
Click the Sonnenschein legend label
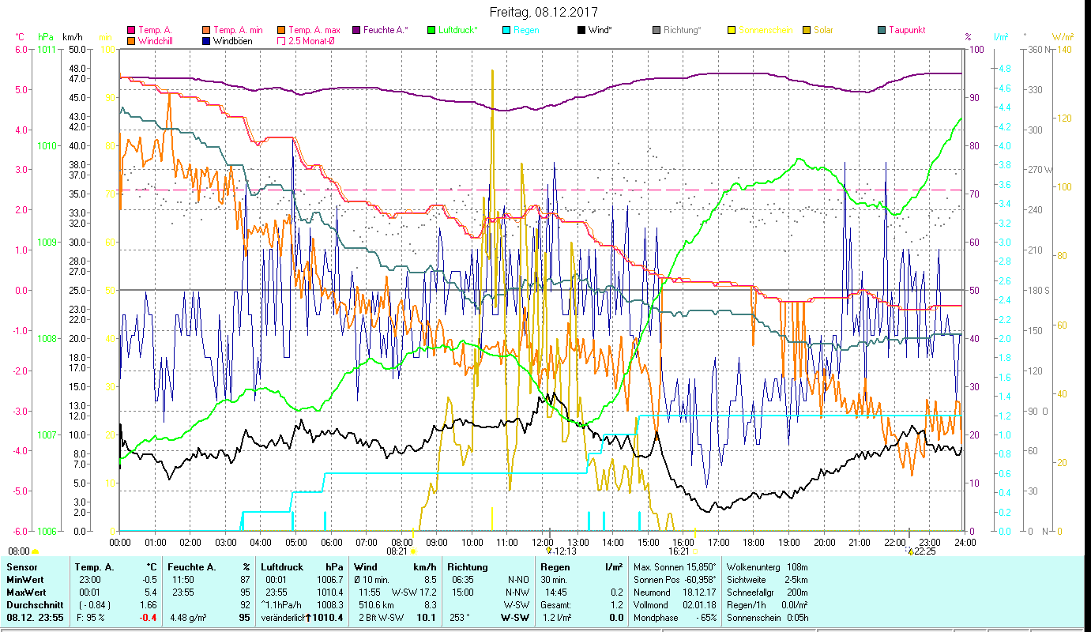click(766, 30)
